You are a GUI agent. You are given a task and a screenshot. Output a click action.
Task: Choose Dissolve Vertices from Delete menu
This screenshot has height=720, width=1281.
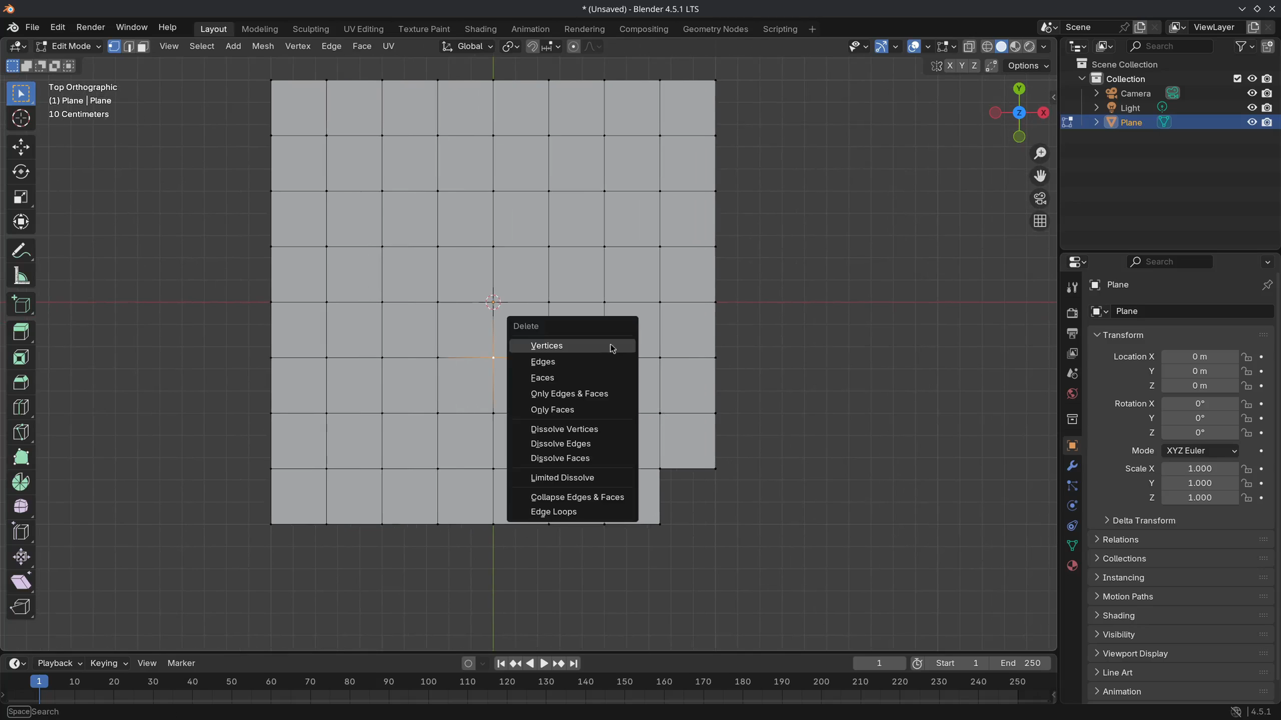click(x=564, y=429)
